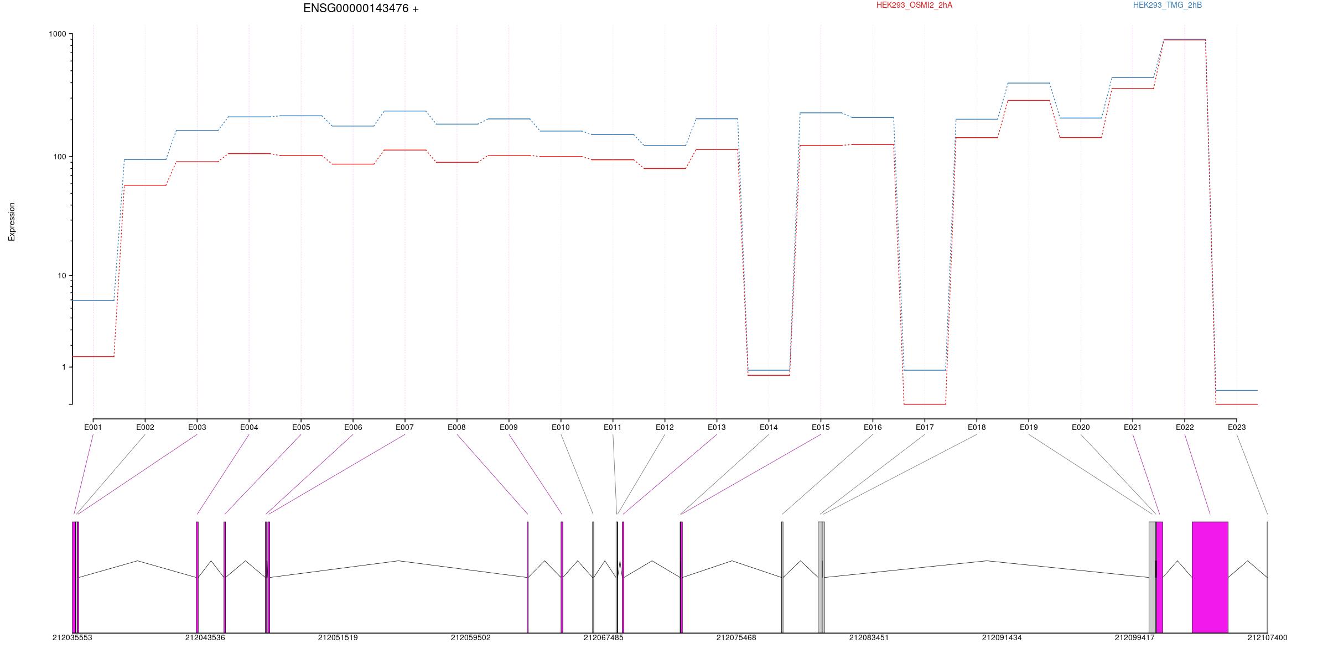1328x664 pixels.
Task: Click the red E017 expression minimum segment
Action: (925, 404)
